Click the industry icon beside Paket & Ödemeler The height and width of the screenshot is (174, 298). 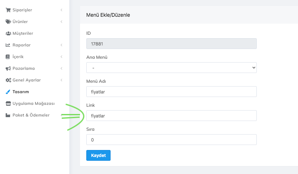click(x=8, y=115)
